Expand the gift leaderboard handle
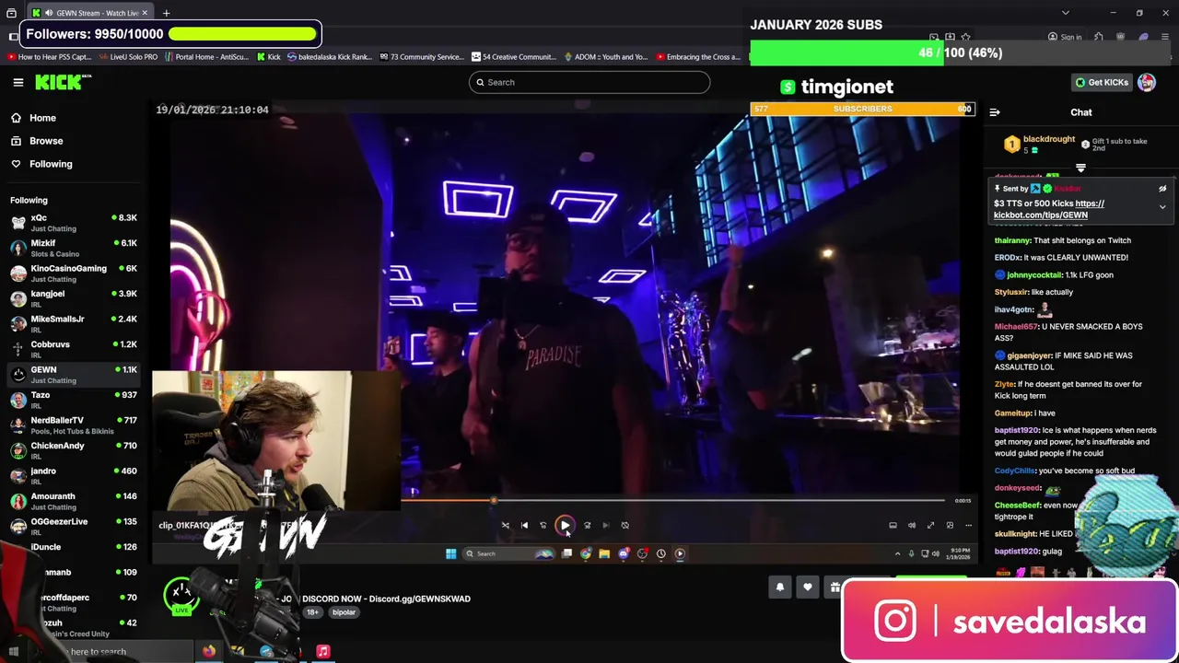 click(x=1080, y=169)
